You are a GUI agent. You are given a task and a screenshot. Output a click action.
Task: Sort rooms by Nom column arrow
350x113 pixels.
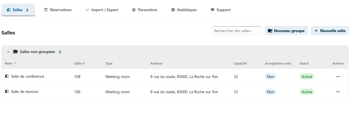15,63
